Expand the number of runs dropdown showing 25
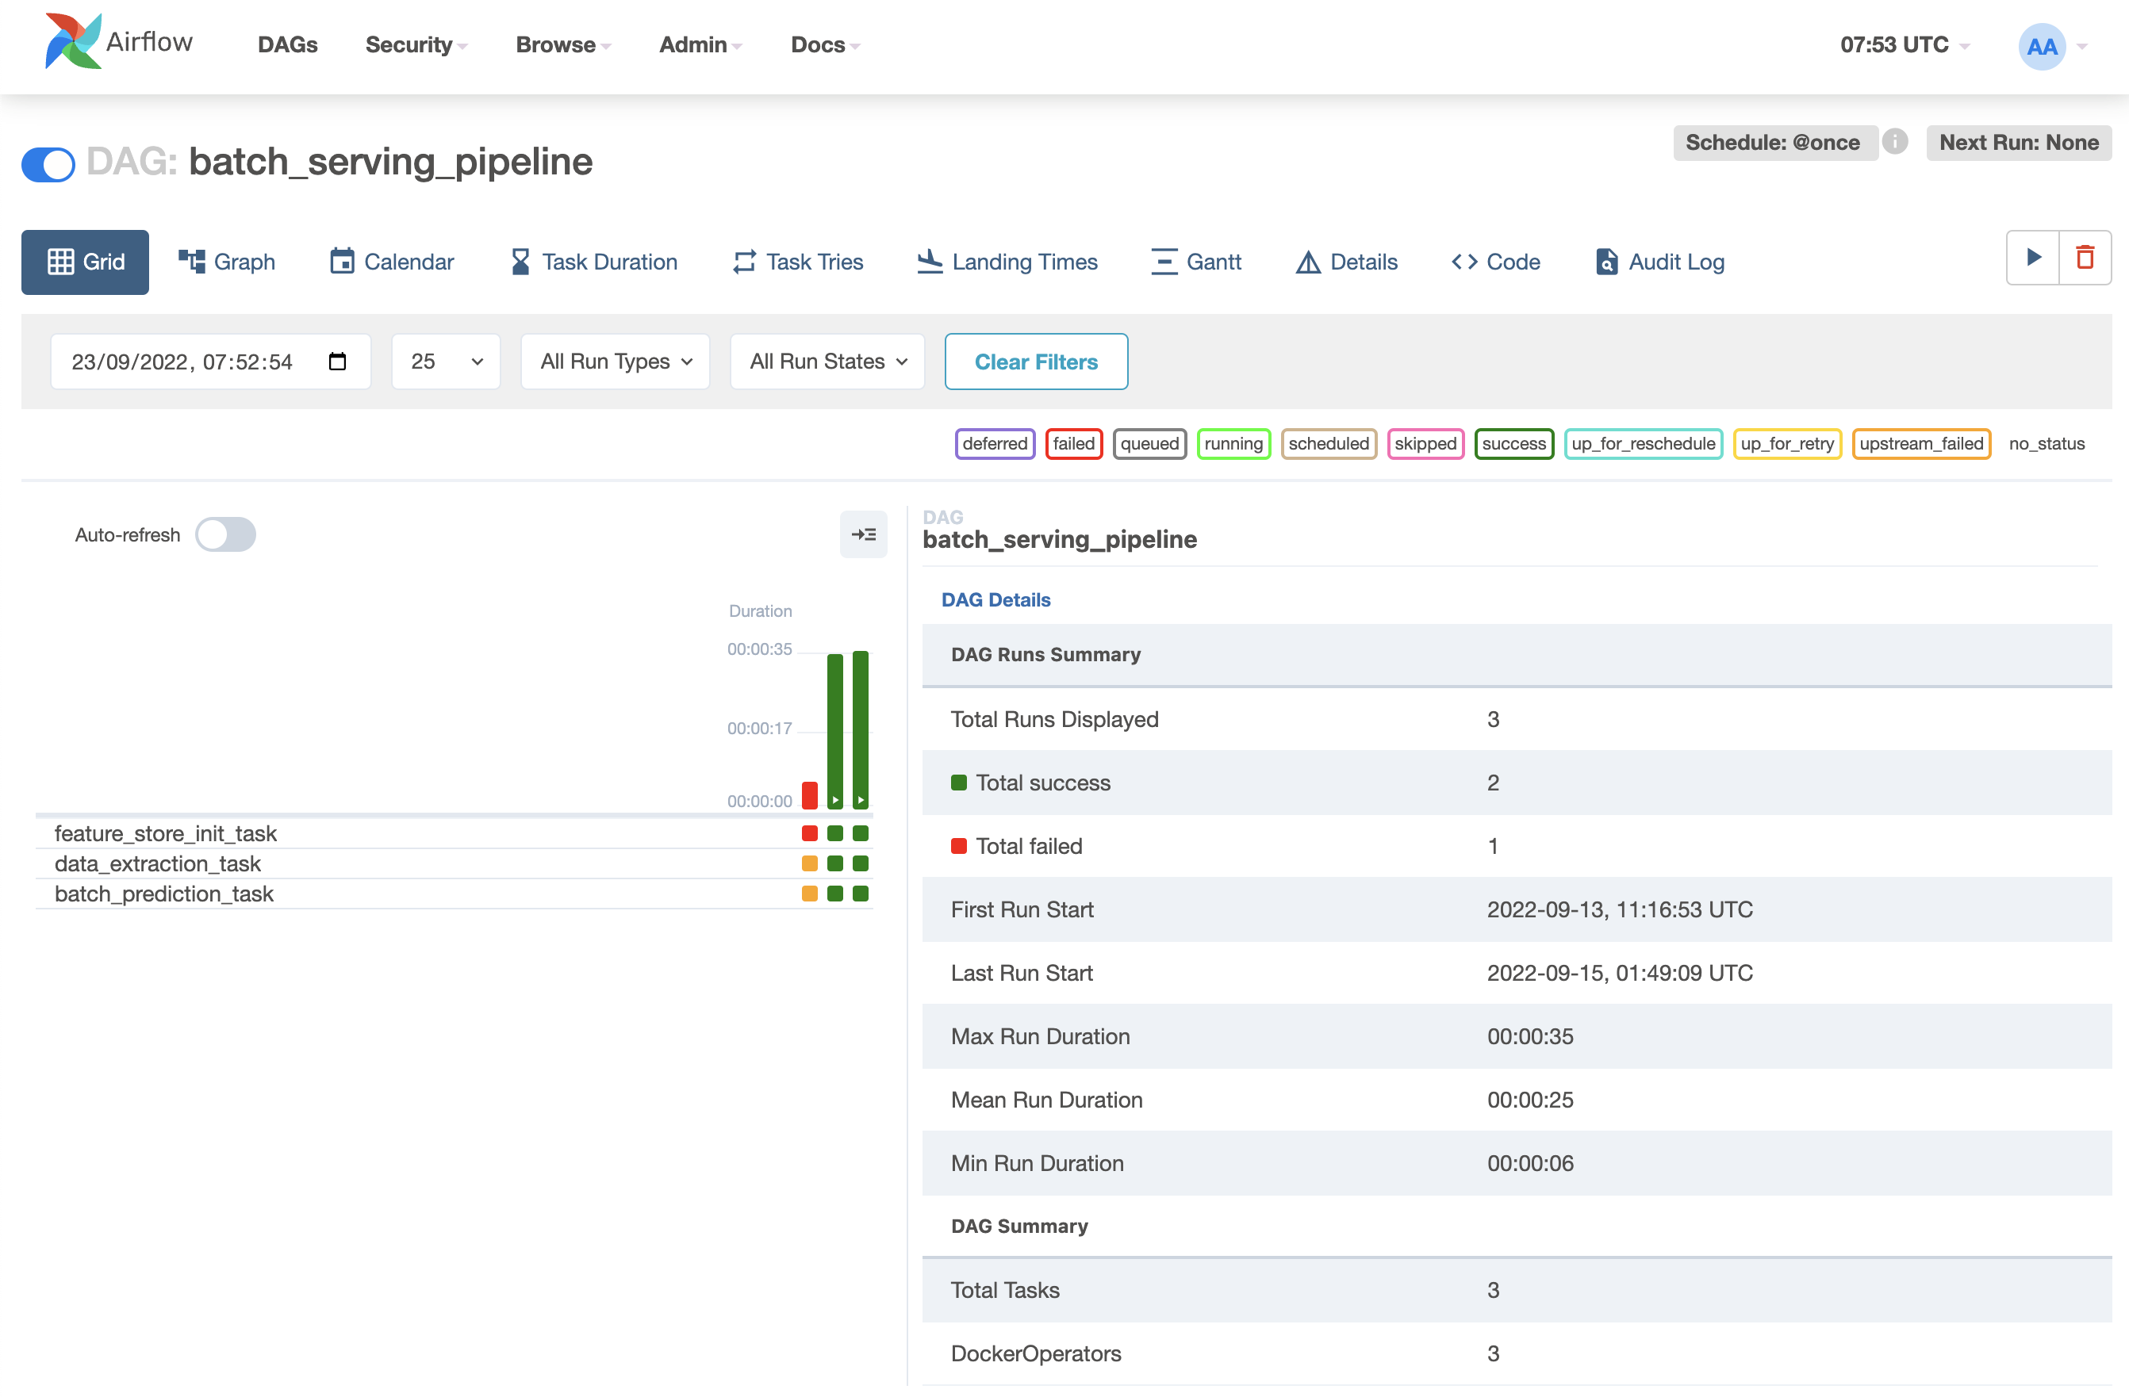 447,362
